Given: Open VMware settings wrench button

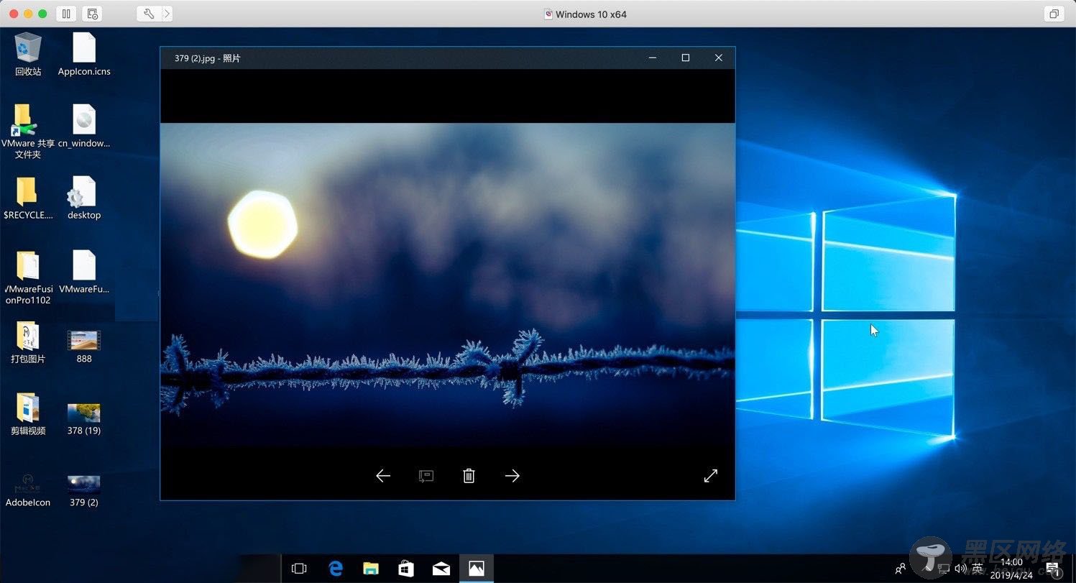Looking at the screenshot, I should 149,14.
